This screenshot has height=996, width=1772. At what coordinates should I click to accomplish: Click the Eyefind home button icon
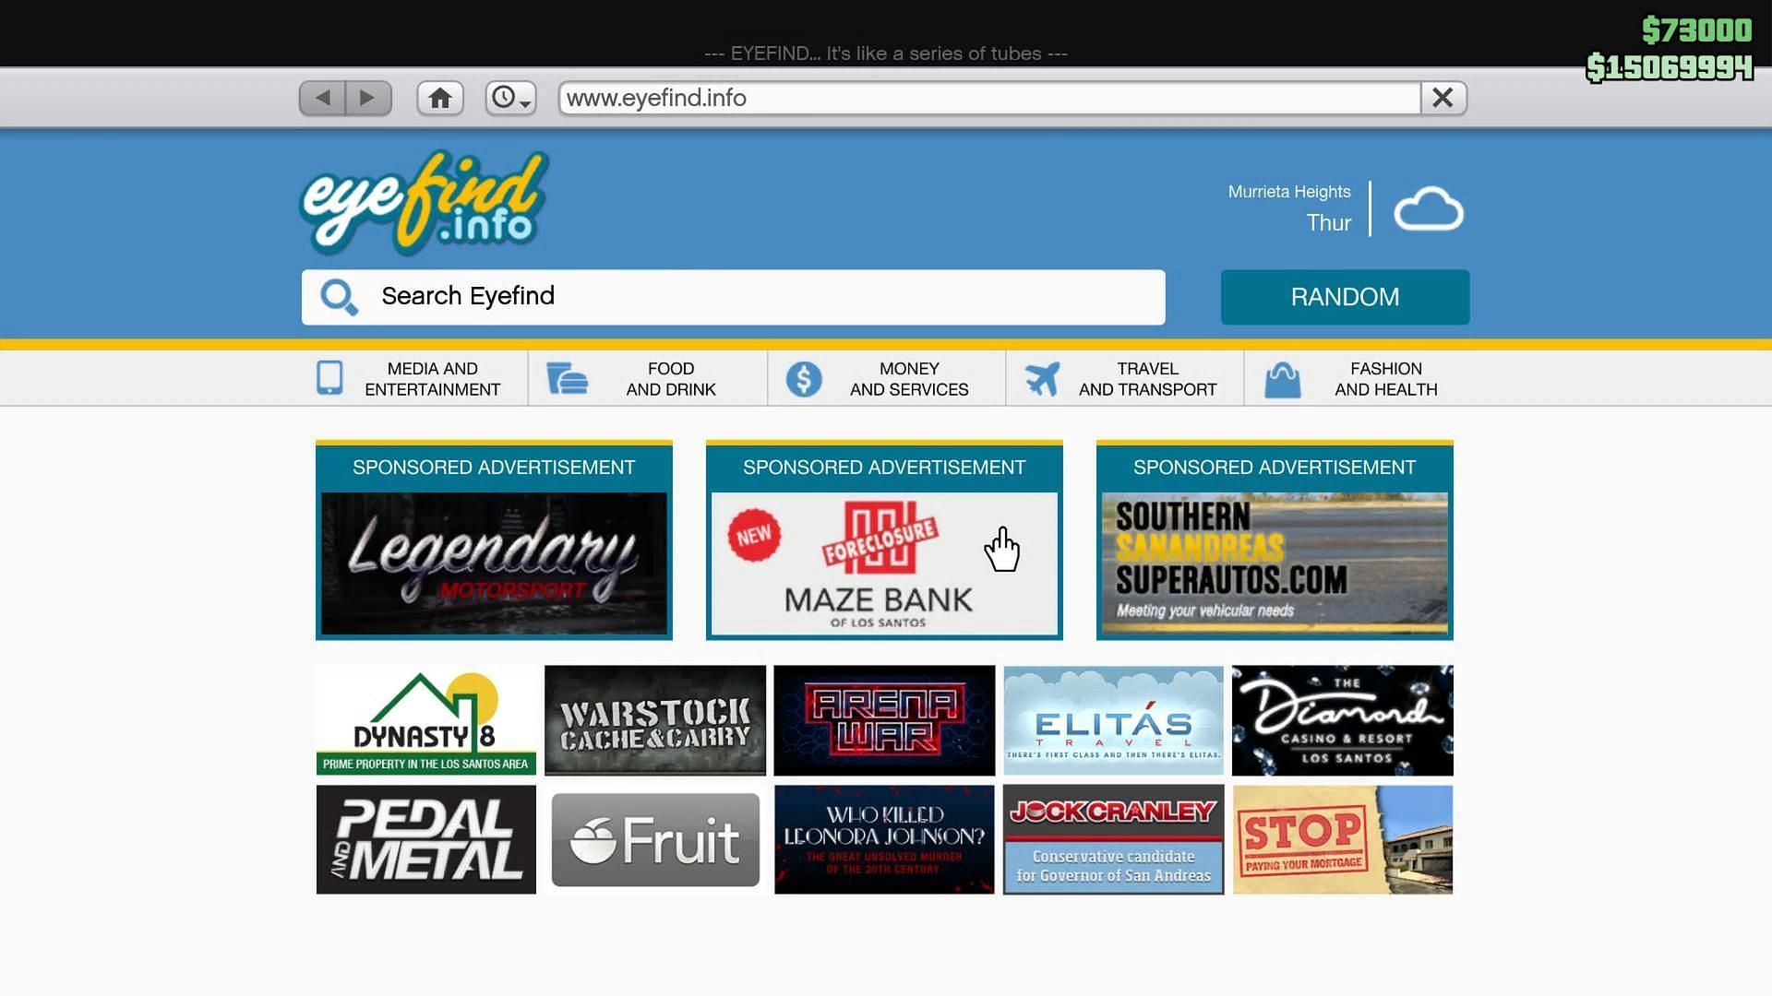(439, 97)
